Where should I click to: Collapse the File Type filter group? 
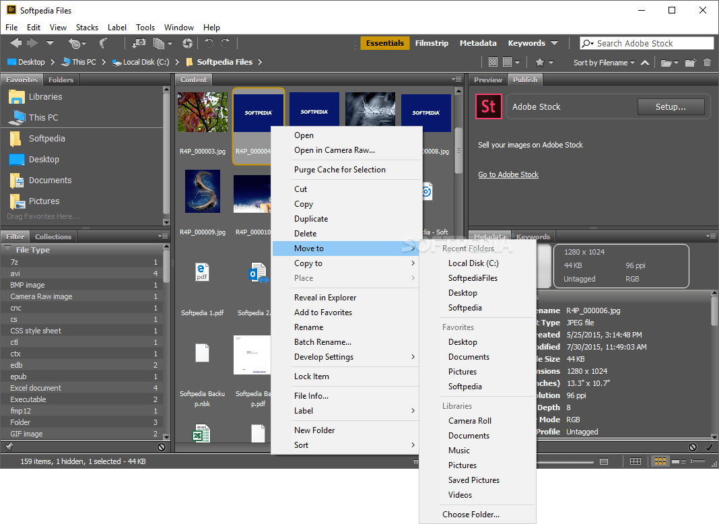click(8, 249)
